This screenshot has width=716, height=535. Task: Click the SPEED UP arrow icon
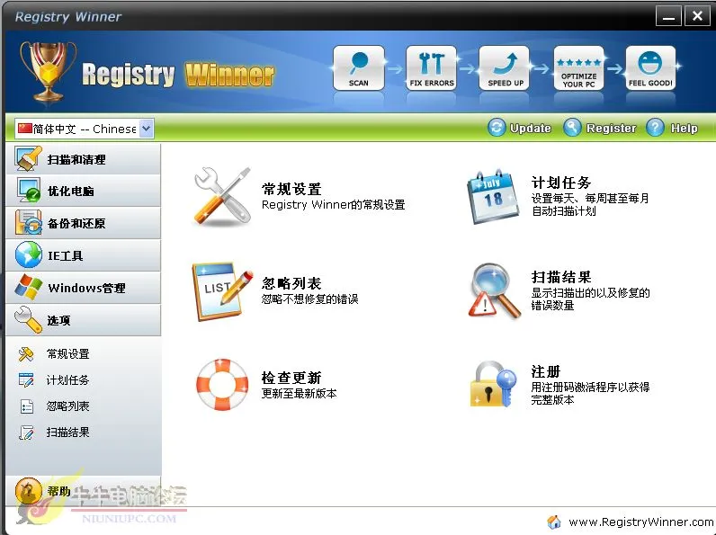(x=505, y=67)
